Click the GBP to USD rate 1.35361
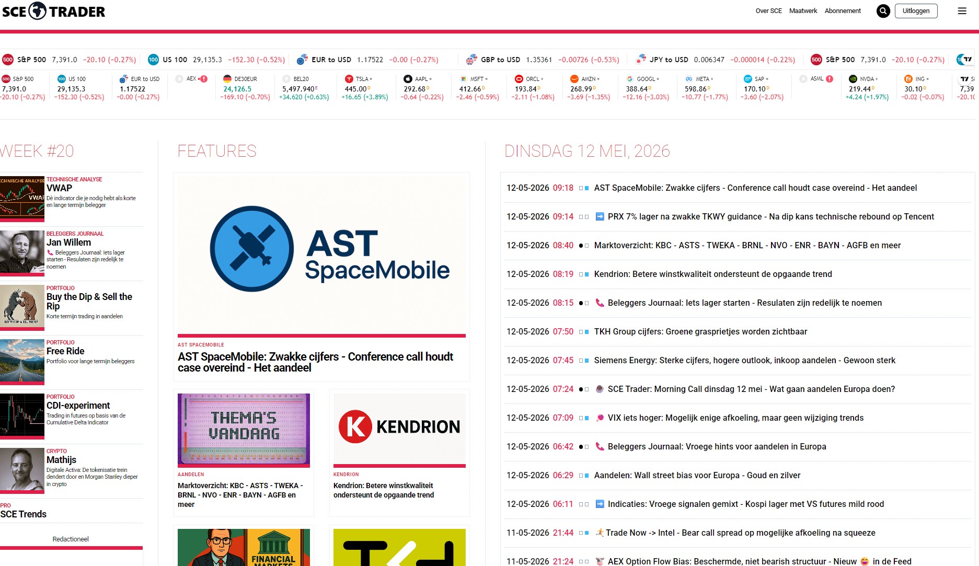Viewport: 979px width, 566px height. point(539,60)
